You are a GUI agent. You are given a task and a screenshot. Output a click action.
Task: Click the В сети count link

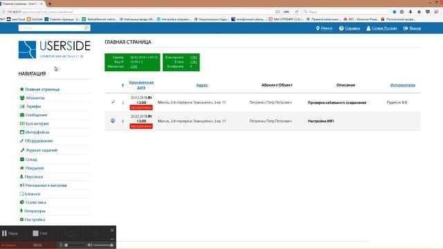[x=194, y=62]
